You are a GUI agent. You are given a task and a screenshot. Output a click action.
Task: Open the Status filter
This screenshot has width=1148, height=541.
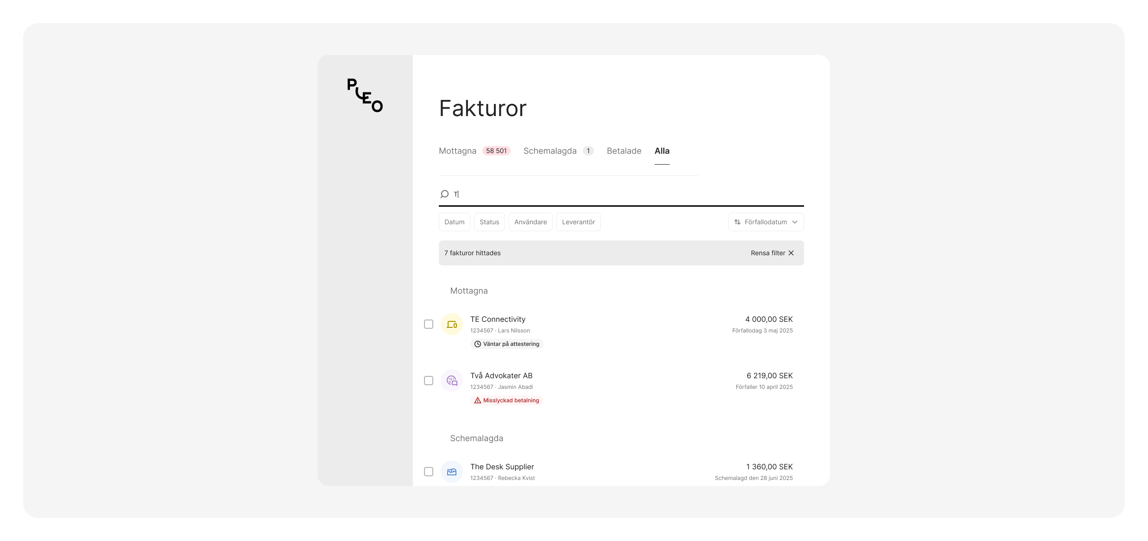489,222
